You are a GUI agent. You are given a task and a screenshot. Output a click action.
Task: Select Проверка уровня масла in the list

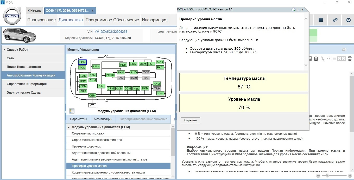point(118,166)
